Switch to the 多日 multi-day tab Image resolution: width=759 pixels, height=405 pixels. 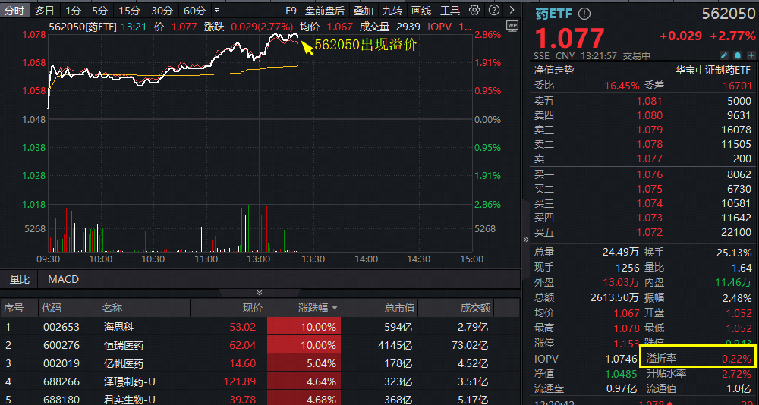(x=45, y=11)
